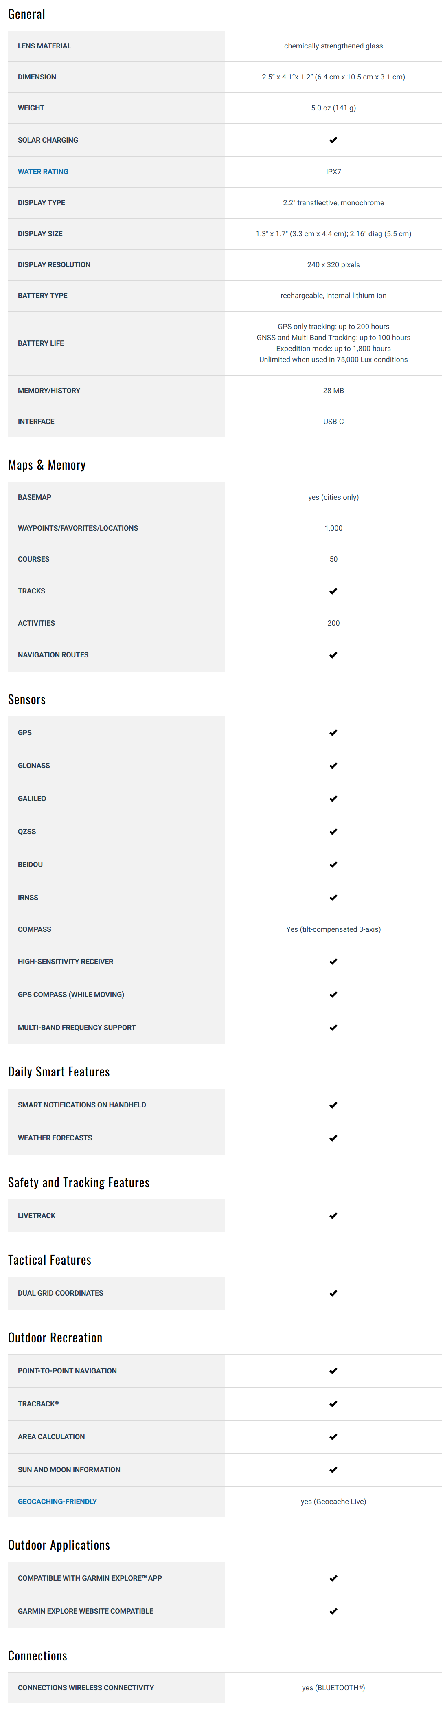Click the TracBack checkmark icon
Image resolution: width=445 pixels, height=1713 pixels.
point(333,1404)
